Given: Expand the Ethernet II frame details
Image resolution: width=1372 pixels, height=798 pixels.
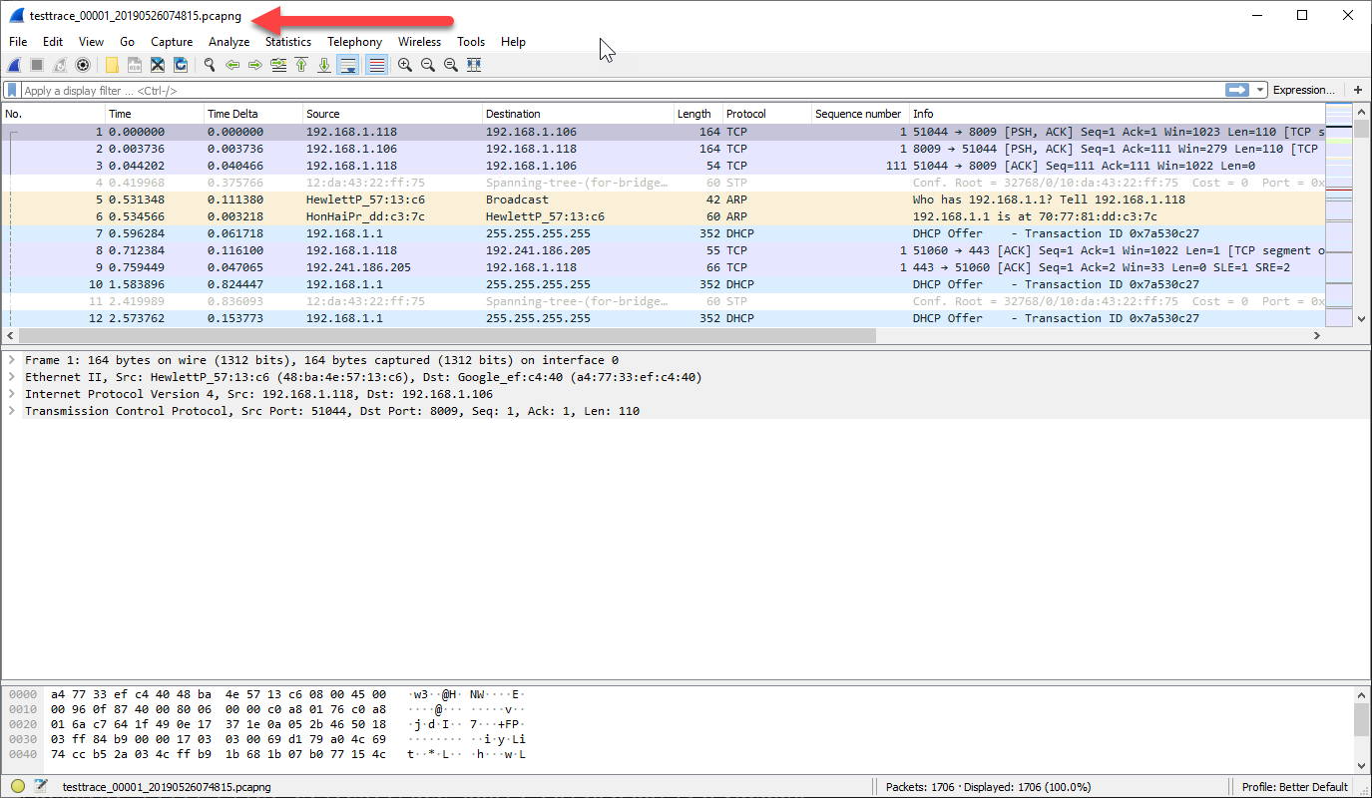Looking at the screenshot, I should click(x=13, y=376).
